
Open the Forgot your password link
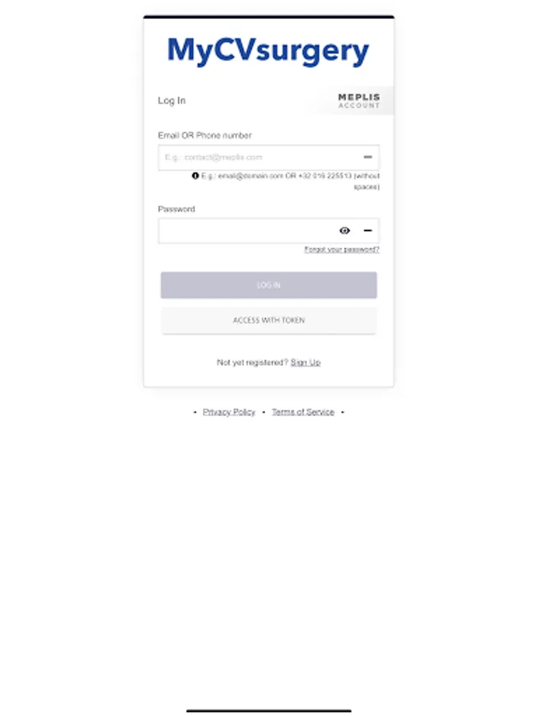pyautogui.click(x=341, y=249)
